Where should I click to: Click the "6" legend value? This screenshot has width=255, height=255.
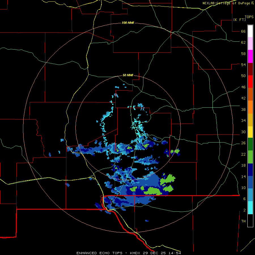click(x=245, y=199)
